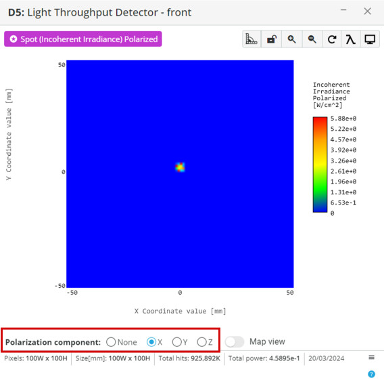Click the blue help question mark icon
The image size is (384, 382).
[x=371, y=374]
